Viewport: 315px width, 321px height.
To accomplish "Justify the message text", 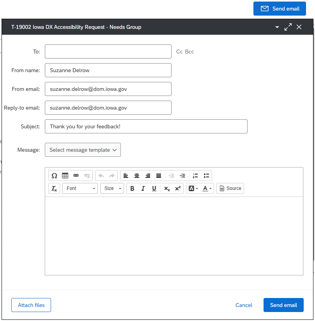I will [159, 176].
